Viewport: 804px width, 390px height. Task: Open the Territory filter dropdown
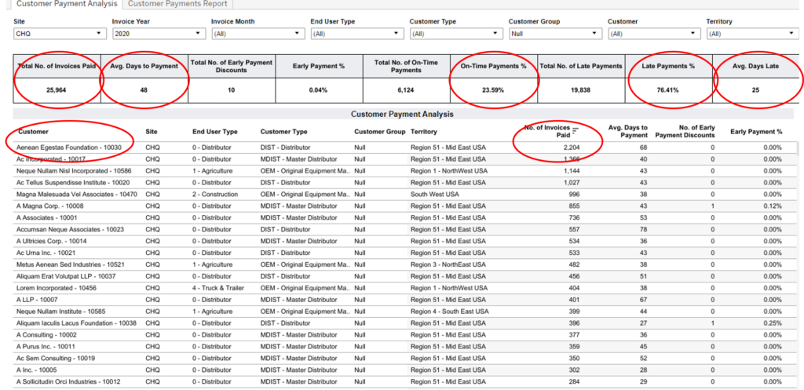tap(751, 34)
